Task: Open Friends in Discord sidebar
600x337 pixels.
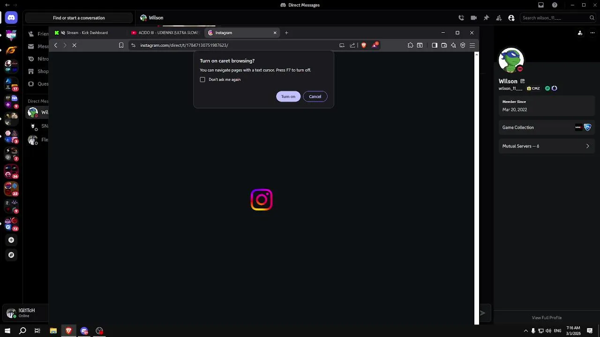Action: point(38,34)
